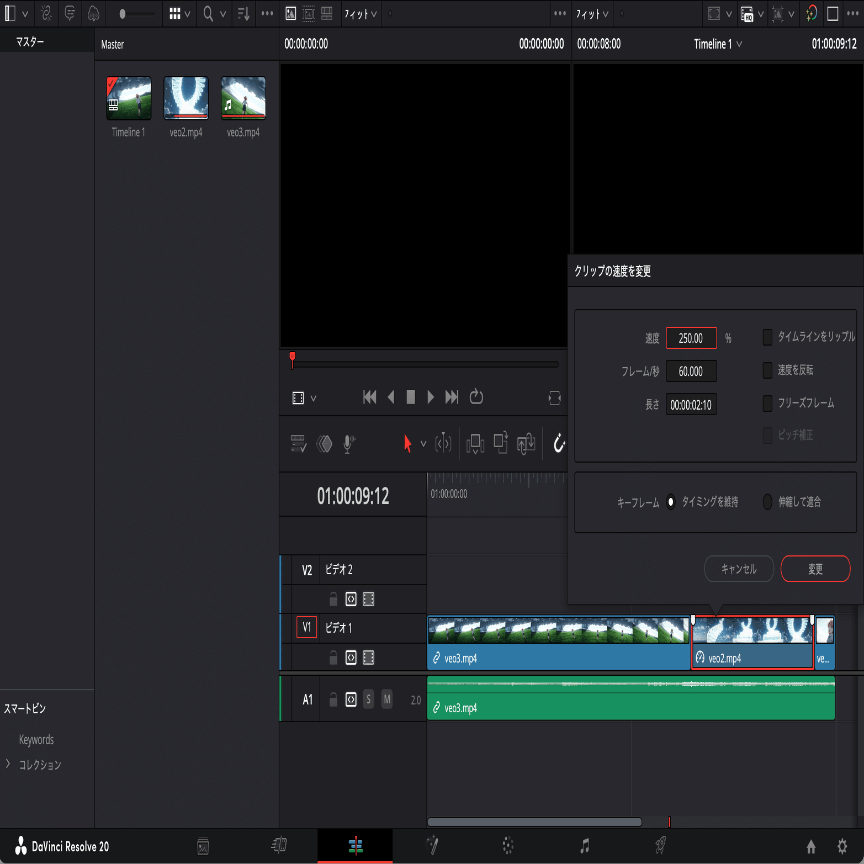864x864 pixels.
Task: Open the Color page
Action: click(507, 845)
